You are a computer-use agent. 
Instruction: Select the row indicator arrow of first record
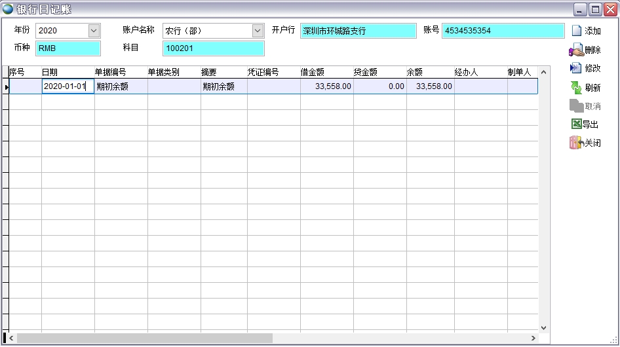click(x=7, y=86)
